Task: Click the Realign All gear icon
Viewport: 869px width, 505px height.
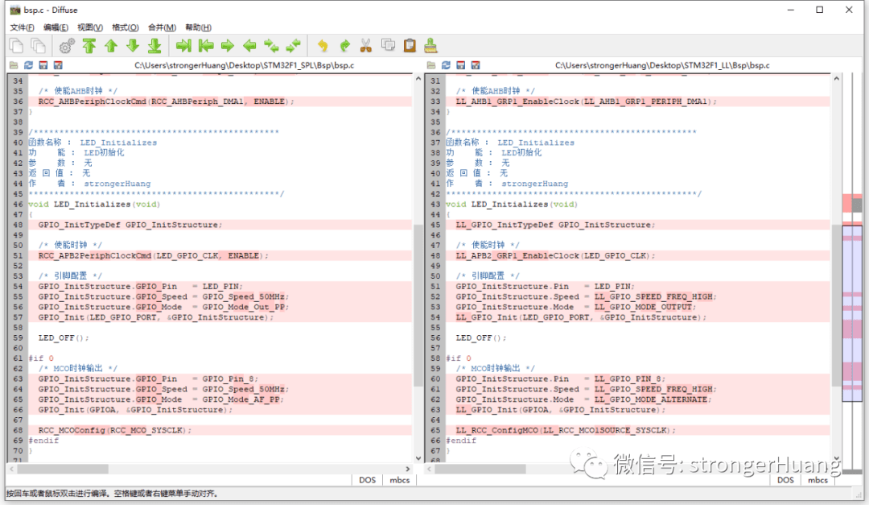Action: (x=67, y=45)
